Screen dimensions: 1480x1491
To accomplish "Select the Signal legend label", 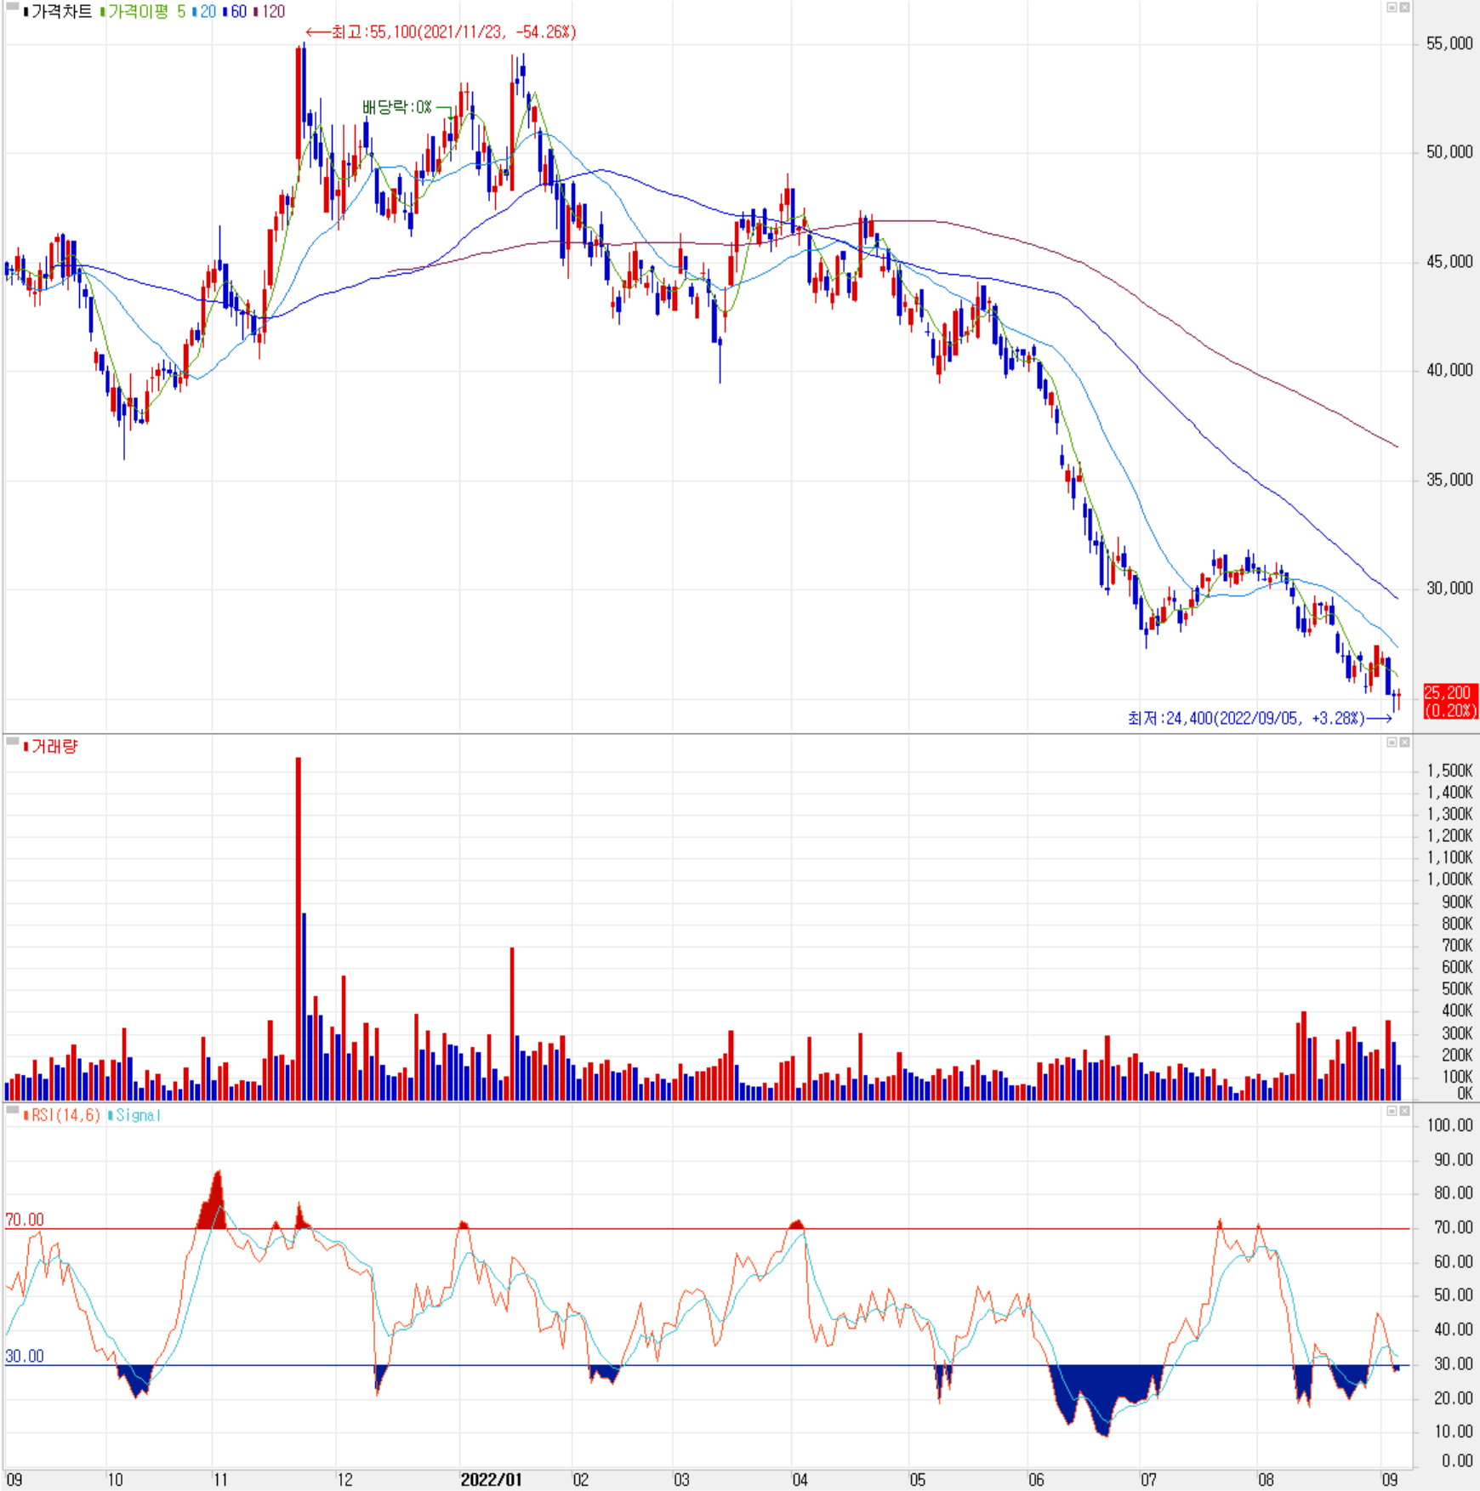I will [134, 1115].
